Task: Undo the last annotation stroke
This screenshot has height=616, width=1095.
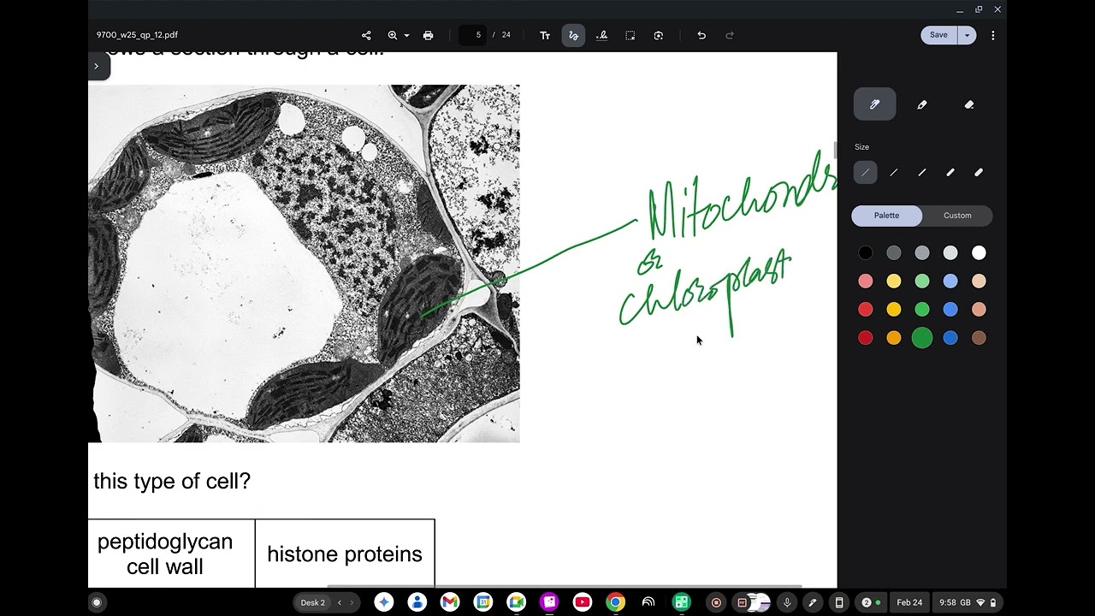Action: point(701,35)
